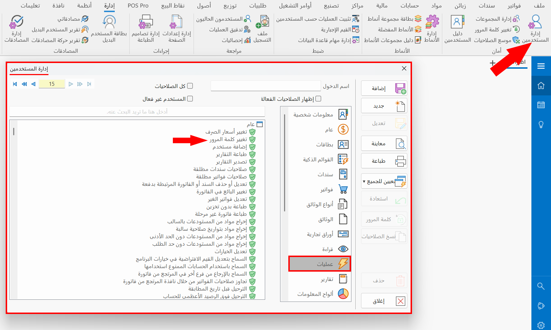Open the blue hamburger menu on sidebar
The width and height of the screenshot is (551, 330).
coord(541,66)
